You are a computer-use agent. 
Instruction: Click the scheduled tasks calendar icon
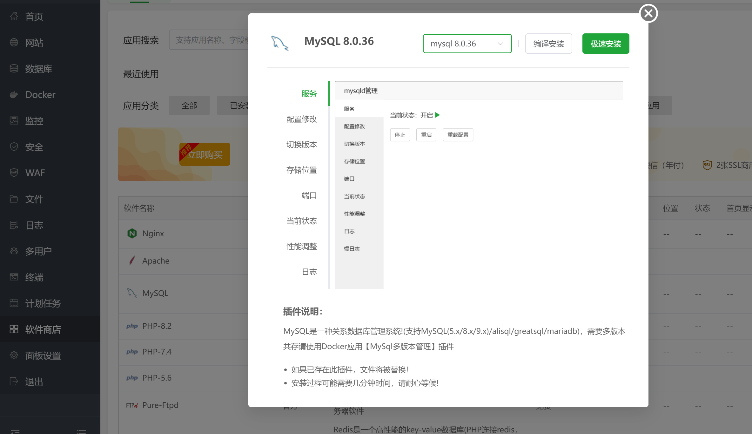14,303
